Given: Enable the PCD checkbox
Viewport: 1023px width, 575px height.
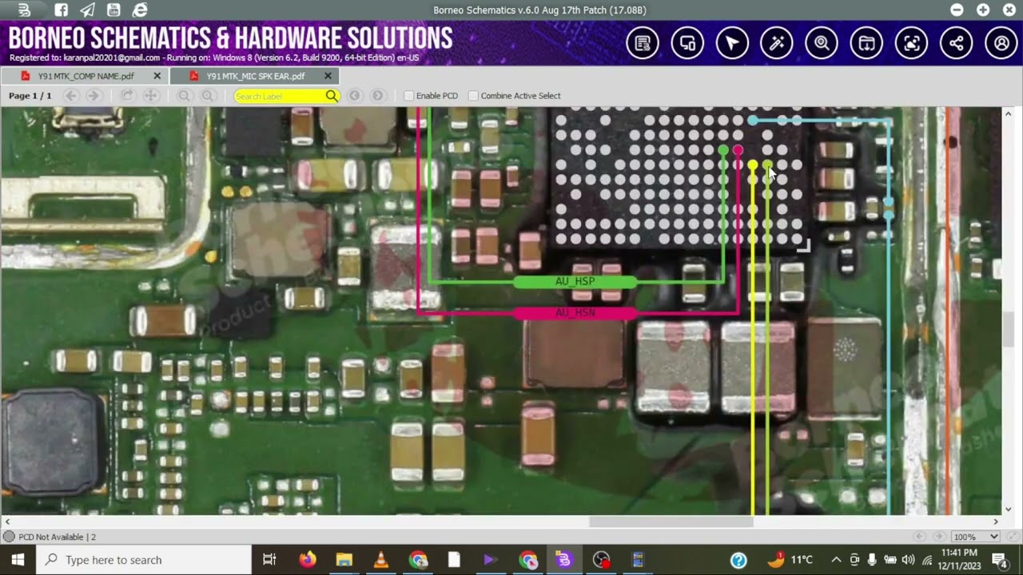Looking at the screenshot, I should 408,96.
